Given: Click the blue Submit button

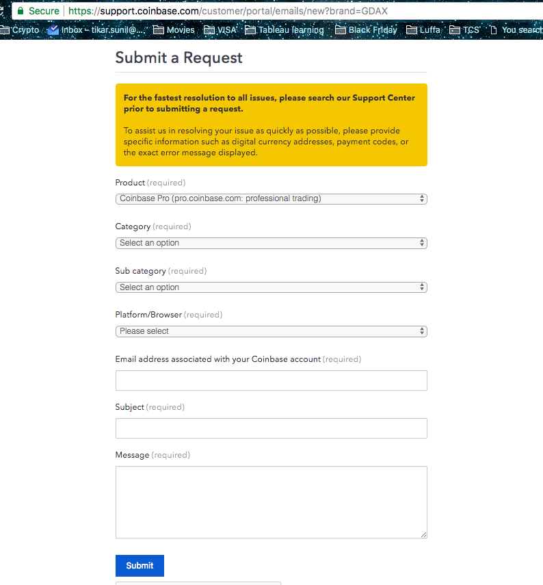Looking at the screenshot, I should [x=140, y=566].
